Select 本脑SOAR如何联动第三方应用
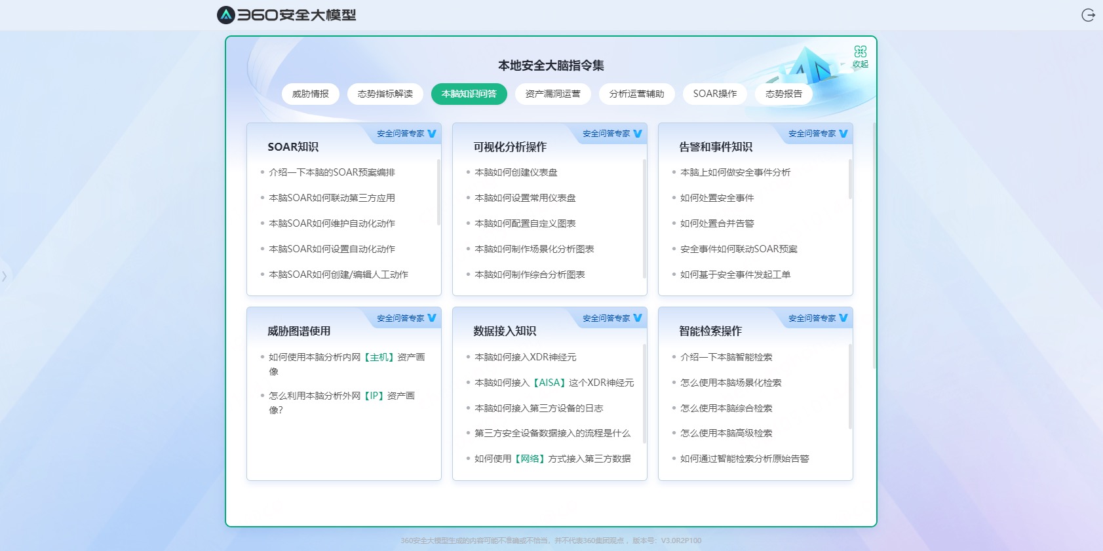The height and width of the screenshot is (551, 1103). (x=332, y=198)
